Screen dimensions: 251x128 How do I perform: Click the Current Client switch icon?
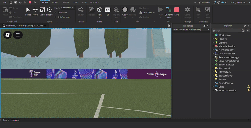tap(168, 10)
